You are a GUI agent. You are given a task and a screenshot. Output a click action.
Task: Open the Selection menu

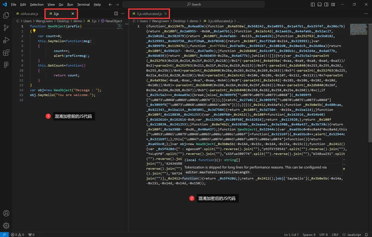coord(37,4)
